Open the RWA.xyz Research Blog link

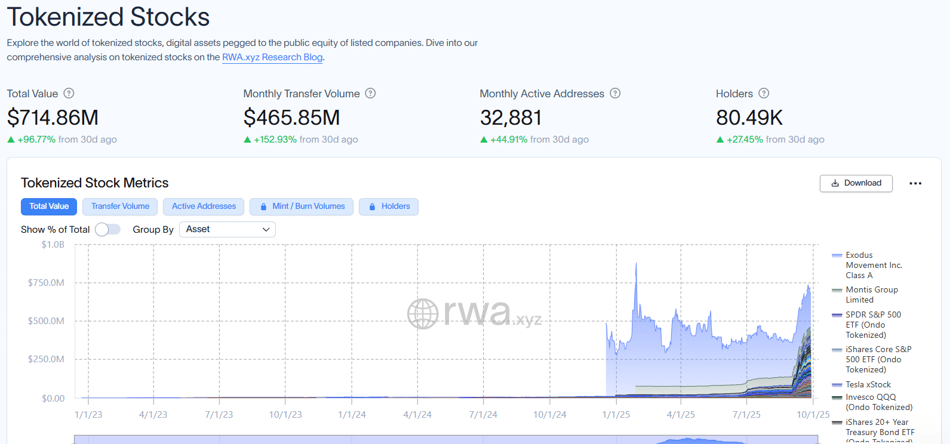(x=272, y=57)
